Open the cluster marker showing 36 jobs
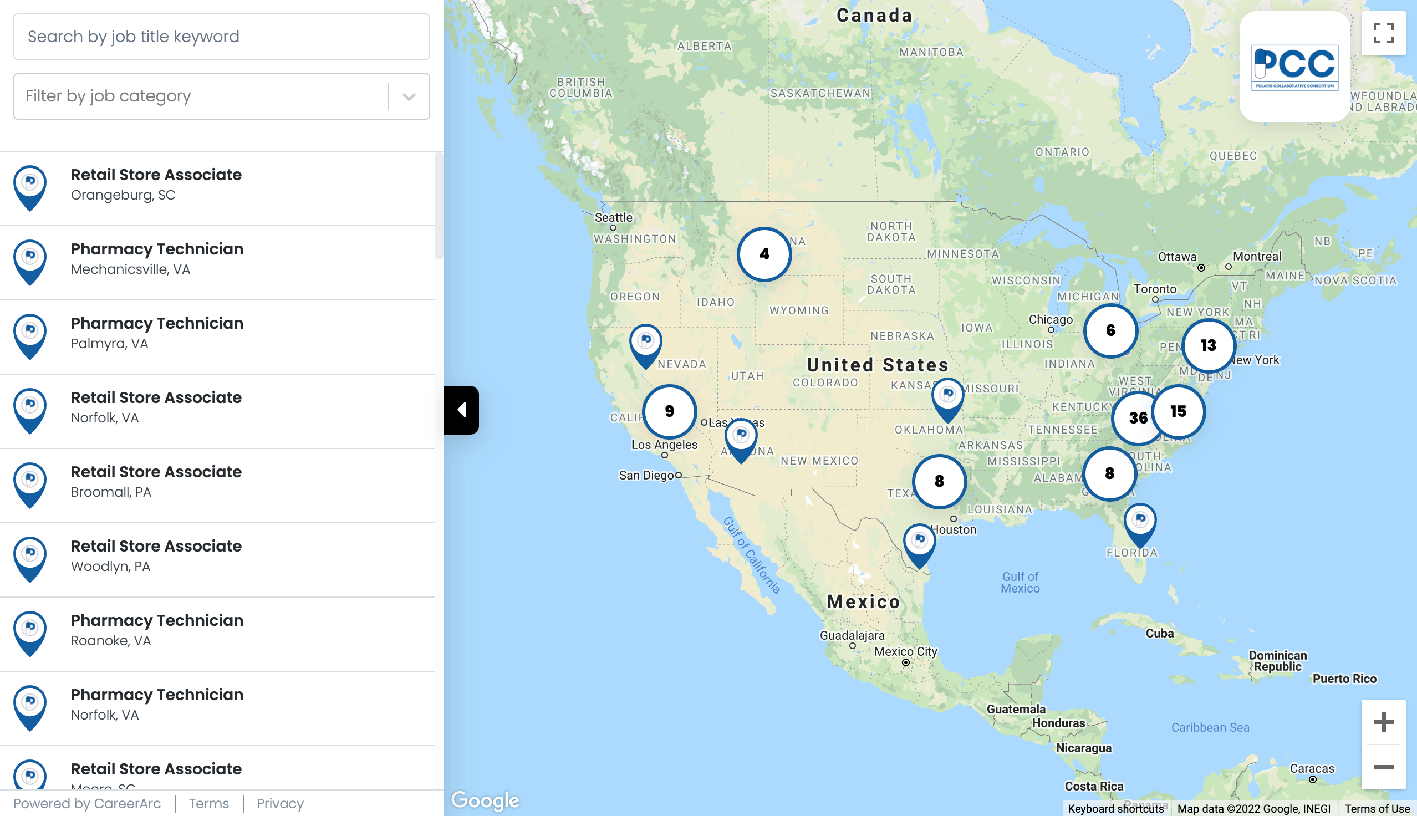 tap(1133, 418)
